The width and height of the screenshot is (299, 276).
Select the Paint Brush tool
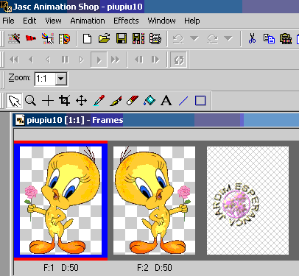click(x=116, y=101)
